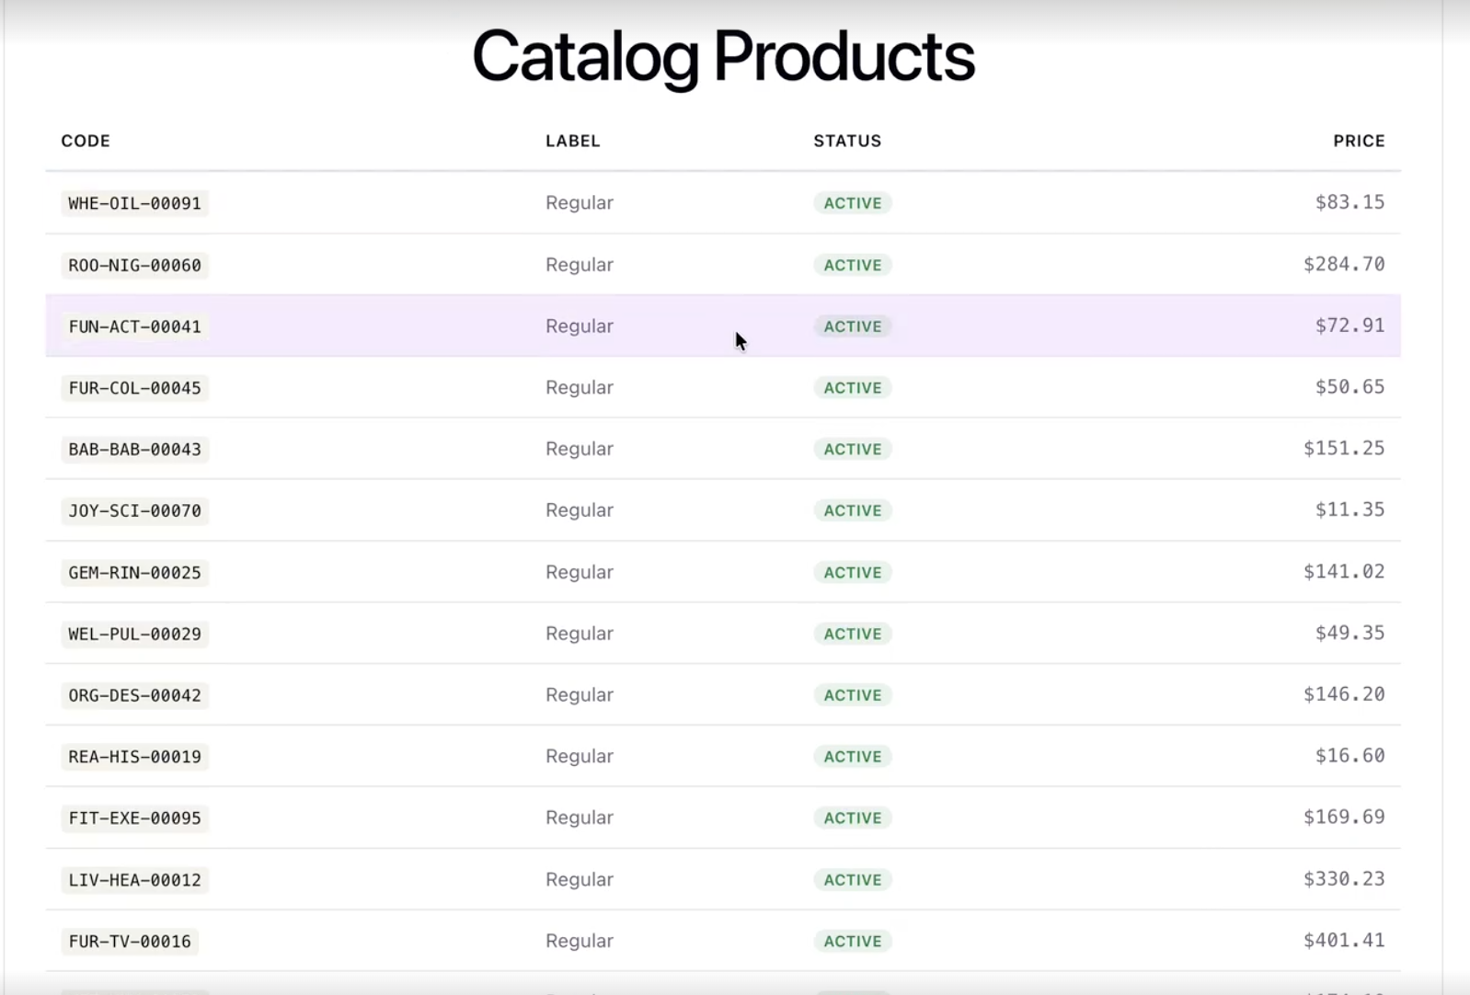The height and width of the screenshot is (995, 1470).
Task: Click the LABEL column header
Action: (572, 141)
